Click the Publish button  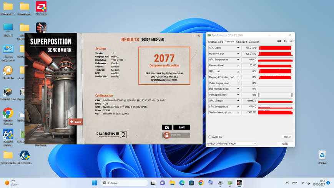(176, 135)
